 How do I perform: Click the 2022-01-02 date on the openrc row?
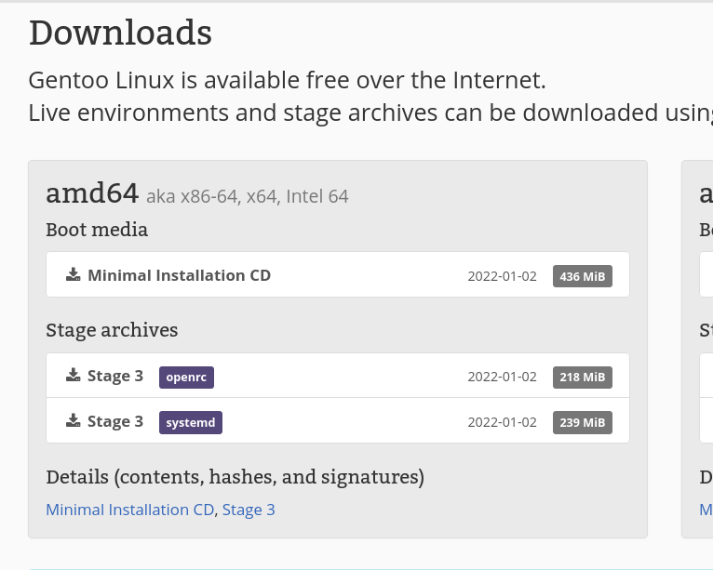pos(502,377)
